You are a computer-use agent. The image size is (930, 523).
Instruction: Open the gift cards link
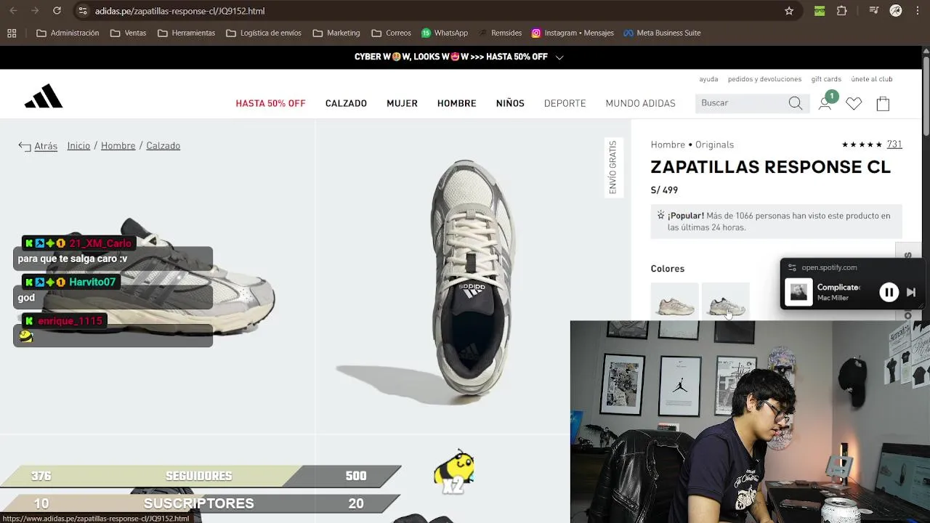tap(826, 79)
